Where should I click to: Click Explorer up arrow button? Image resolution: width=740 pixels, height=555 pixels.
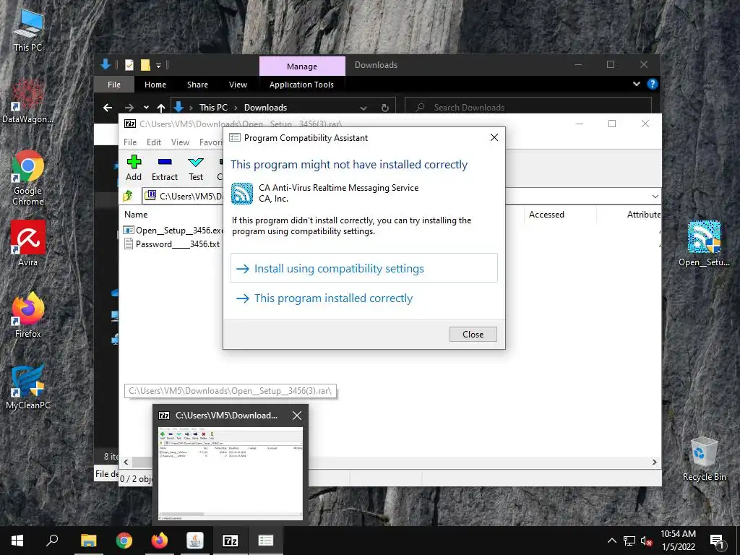coord(161,108)
